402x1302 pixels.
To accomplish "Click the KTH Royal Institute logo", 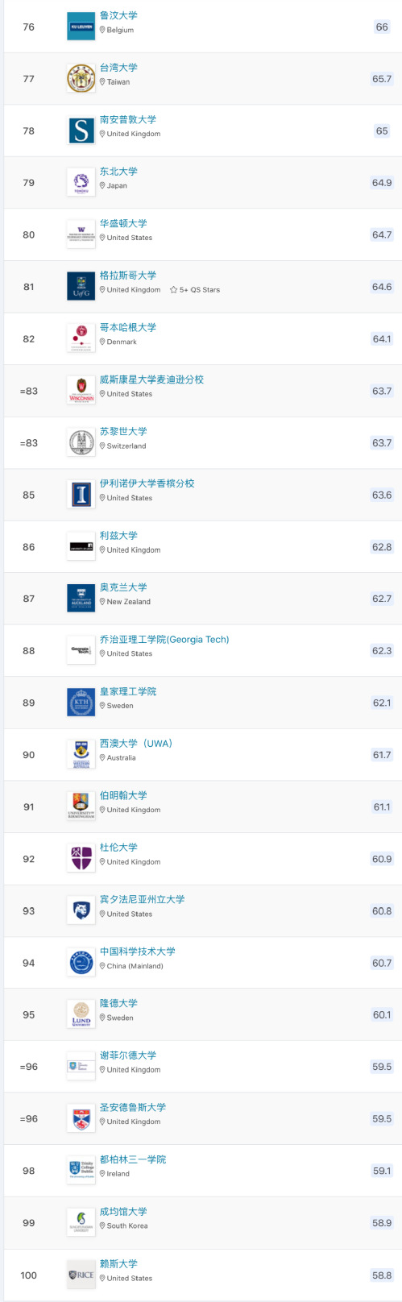I will (81, 703).
